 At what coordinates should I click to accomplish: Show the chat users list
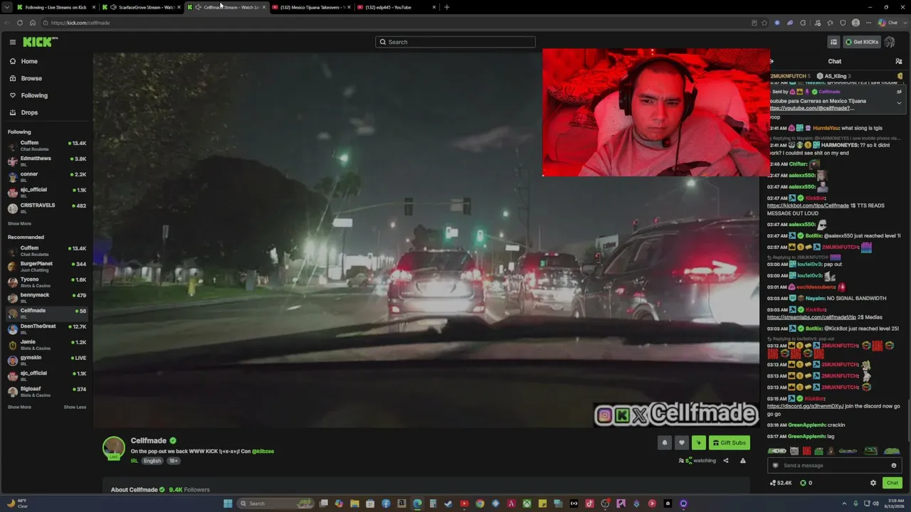tap(898, 61)
